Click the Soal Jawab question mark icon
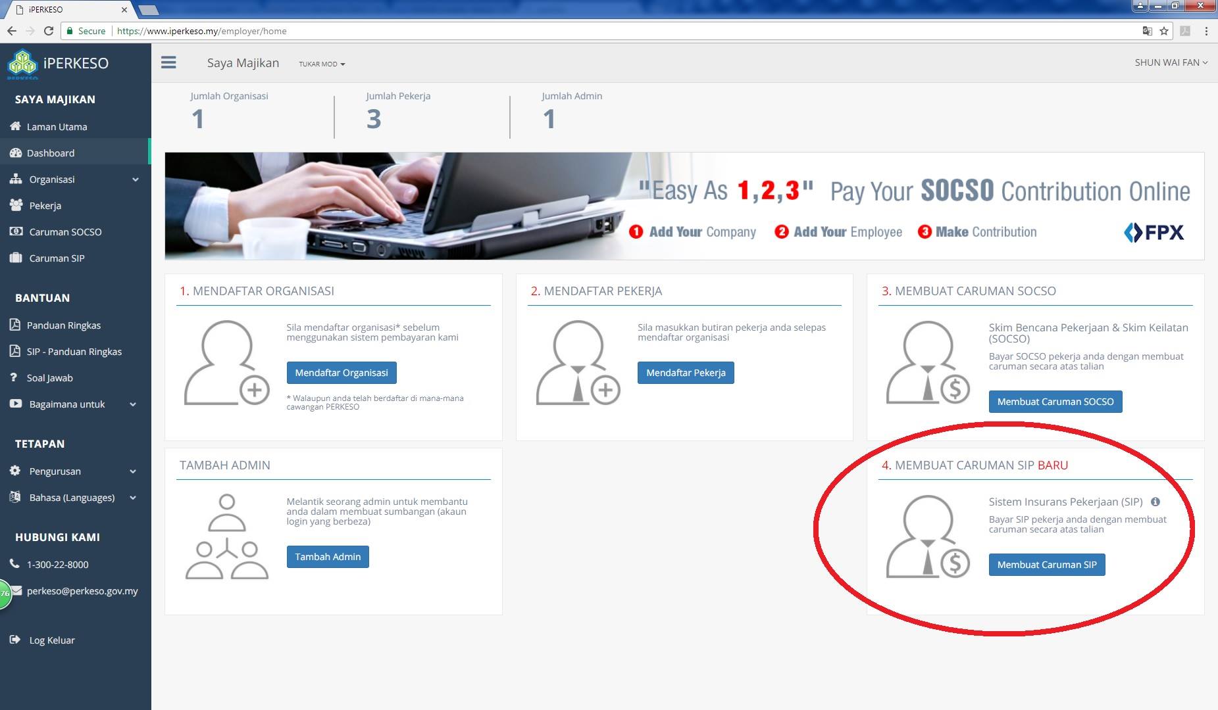 coord(13,377)
